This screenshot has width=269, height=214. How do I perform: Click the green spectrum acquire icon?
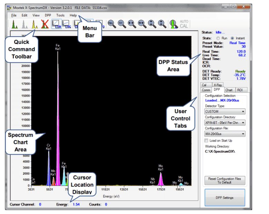[15, 24]
